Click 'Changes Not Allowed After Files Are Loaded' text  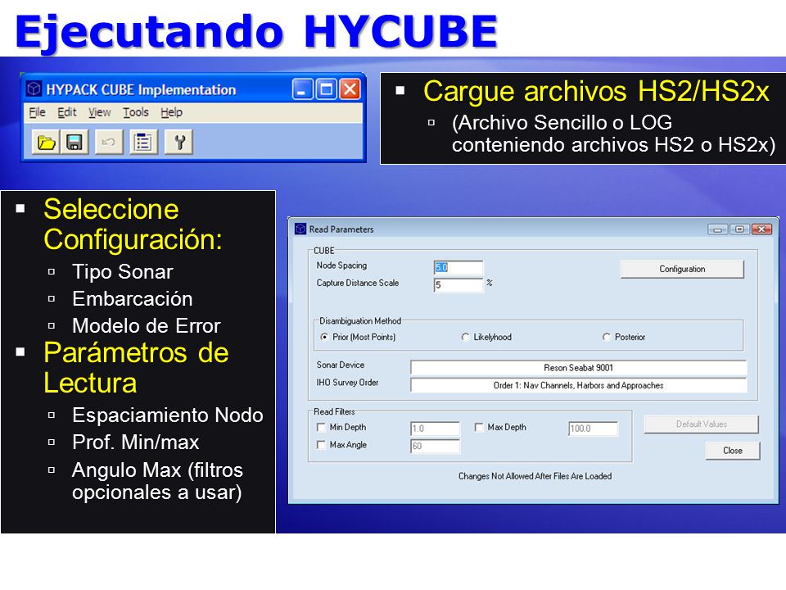[535, 476]
